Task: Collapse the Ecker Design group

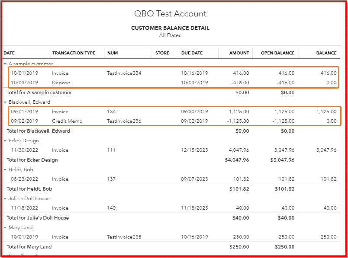Action: (x=6, y=140)
